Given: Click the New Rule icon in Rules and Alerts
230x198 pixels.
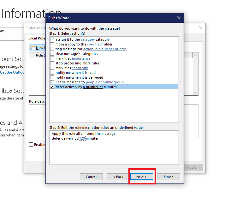Looking at the screenshot, I should tap(32, 48).
